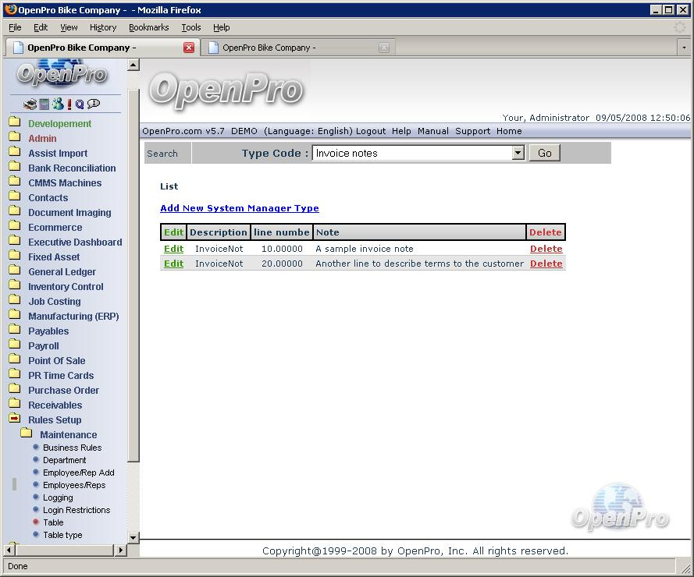
Task: Click the sidebar scroll down arrow
Action: click(x=133, y=537)
